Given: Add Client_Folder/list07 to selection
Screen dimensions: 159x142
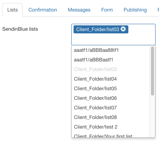Looking at the screenshot, I should (110, 108).
